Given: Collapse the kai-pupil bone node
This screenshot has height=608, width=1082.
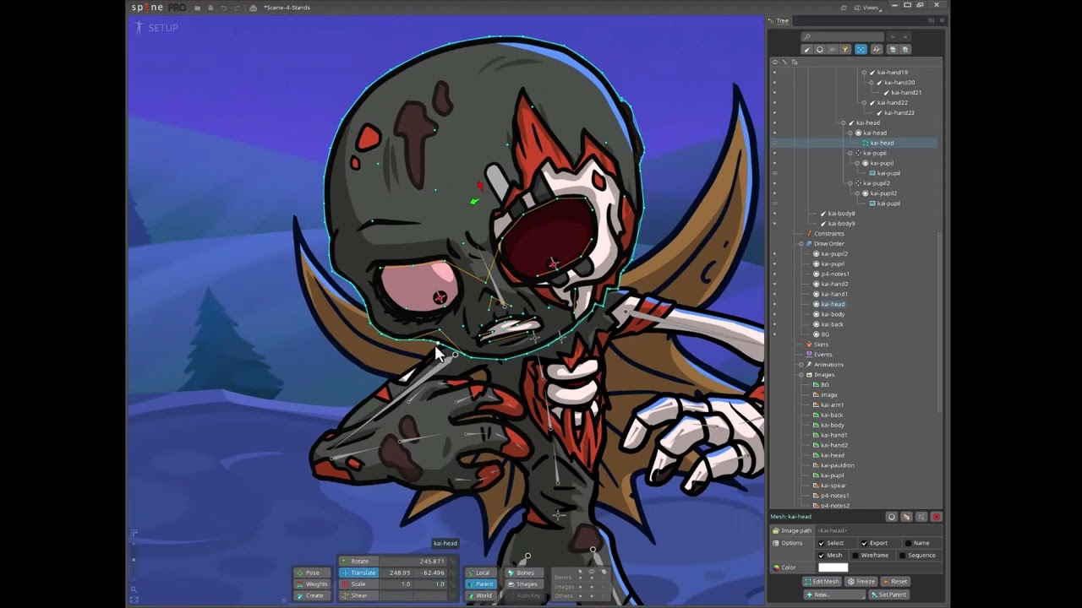Looking at the screenshot, I should [850, 154].
